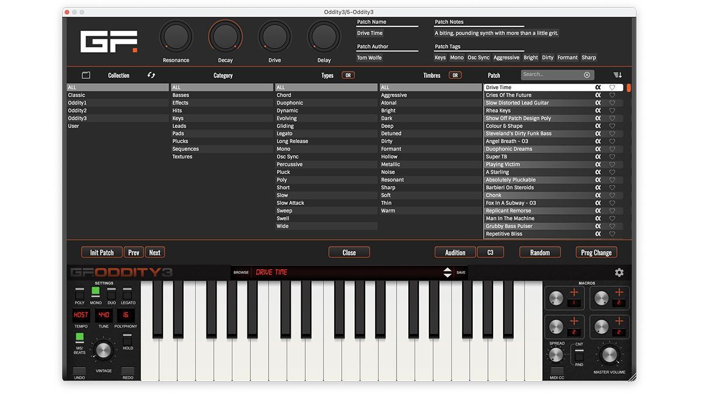Favorite the Duophonic Dreams patch heart
The height and width of the screenshot is (395, 702).
(x=612, y=149)
